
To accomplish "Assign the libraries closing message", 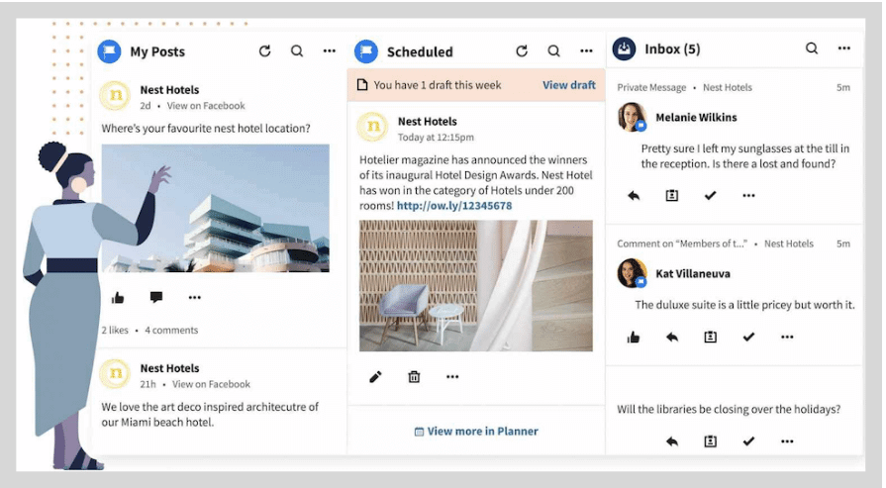I will (x=710, y=441).
